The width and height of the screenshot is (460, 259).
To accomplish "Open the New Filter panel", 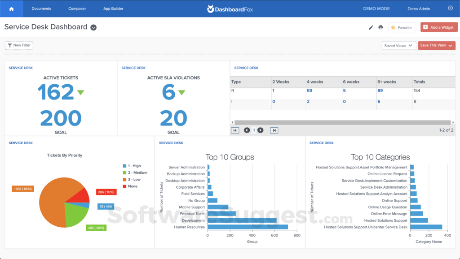I will 18,45.
